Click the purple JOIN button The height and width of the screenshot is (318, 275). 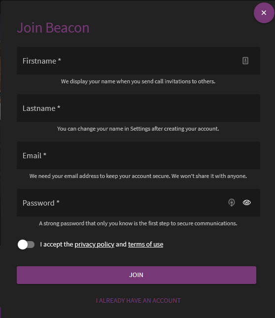[x=137, y=275]
